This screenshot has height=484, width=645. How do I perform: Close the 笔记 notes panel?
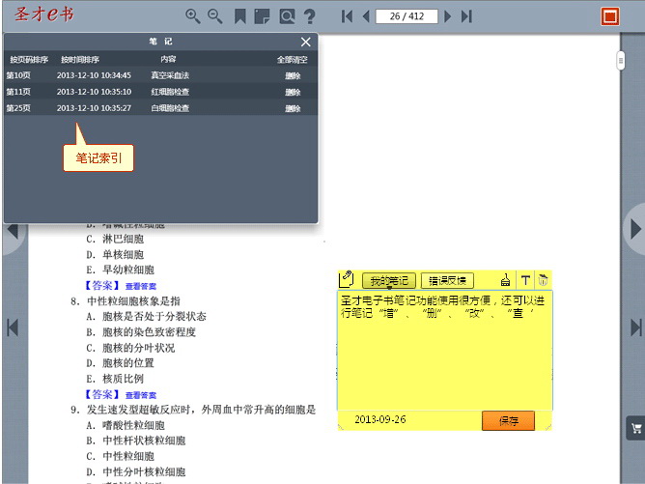click(x=306, y=42)
